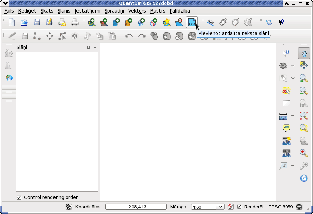Create a new shapefile layer with the star icon
The height and width of the screenshot is (214, 313).
[x=166, y=22]
